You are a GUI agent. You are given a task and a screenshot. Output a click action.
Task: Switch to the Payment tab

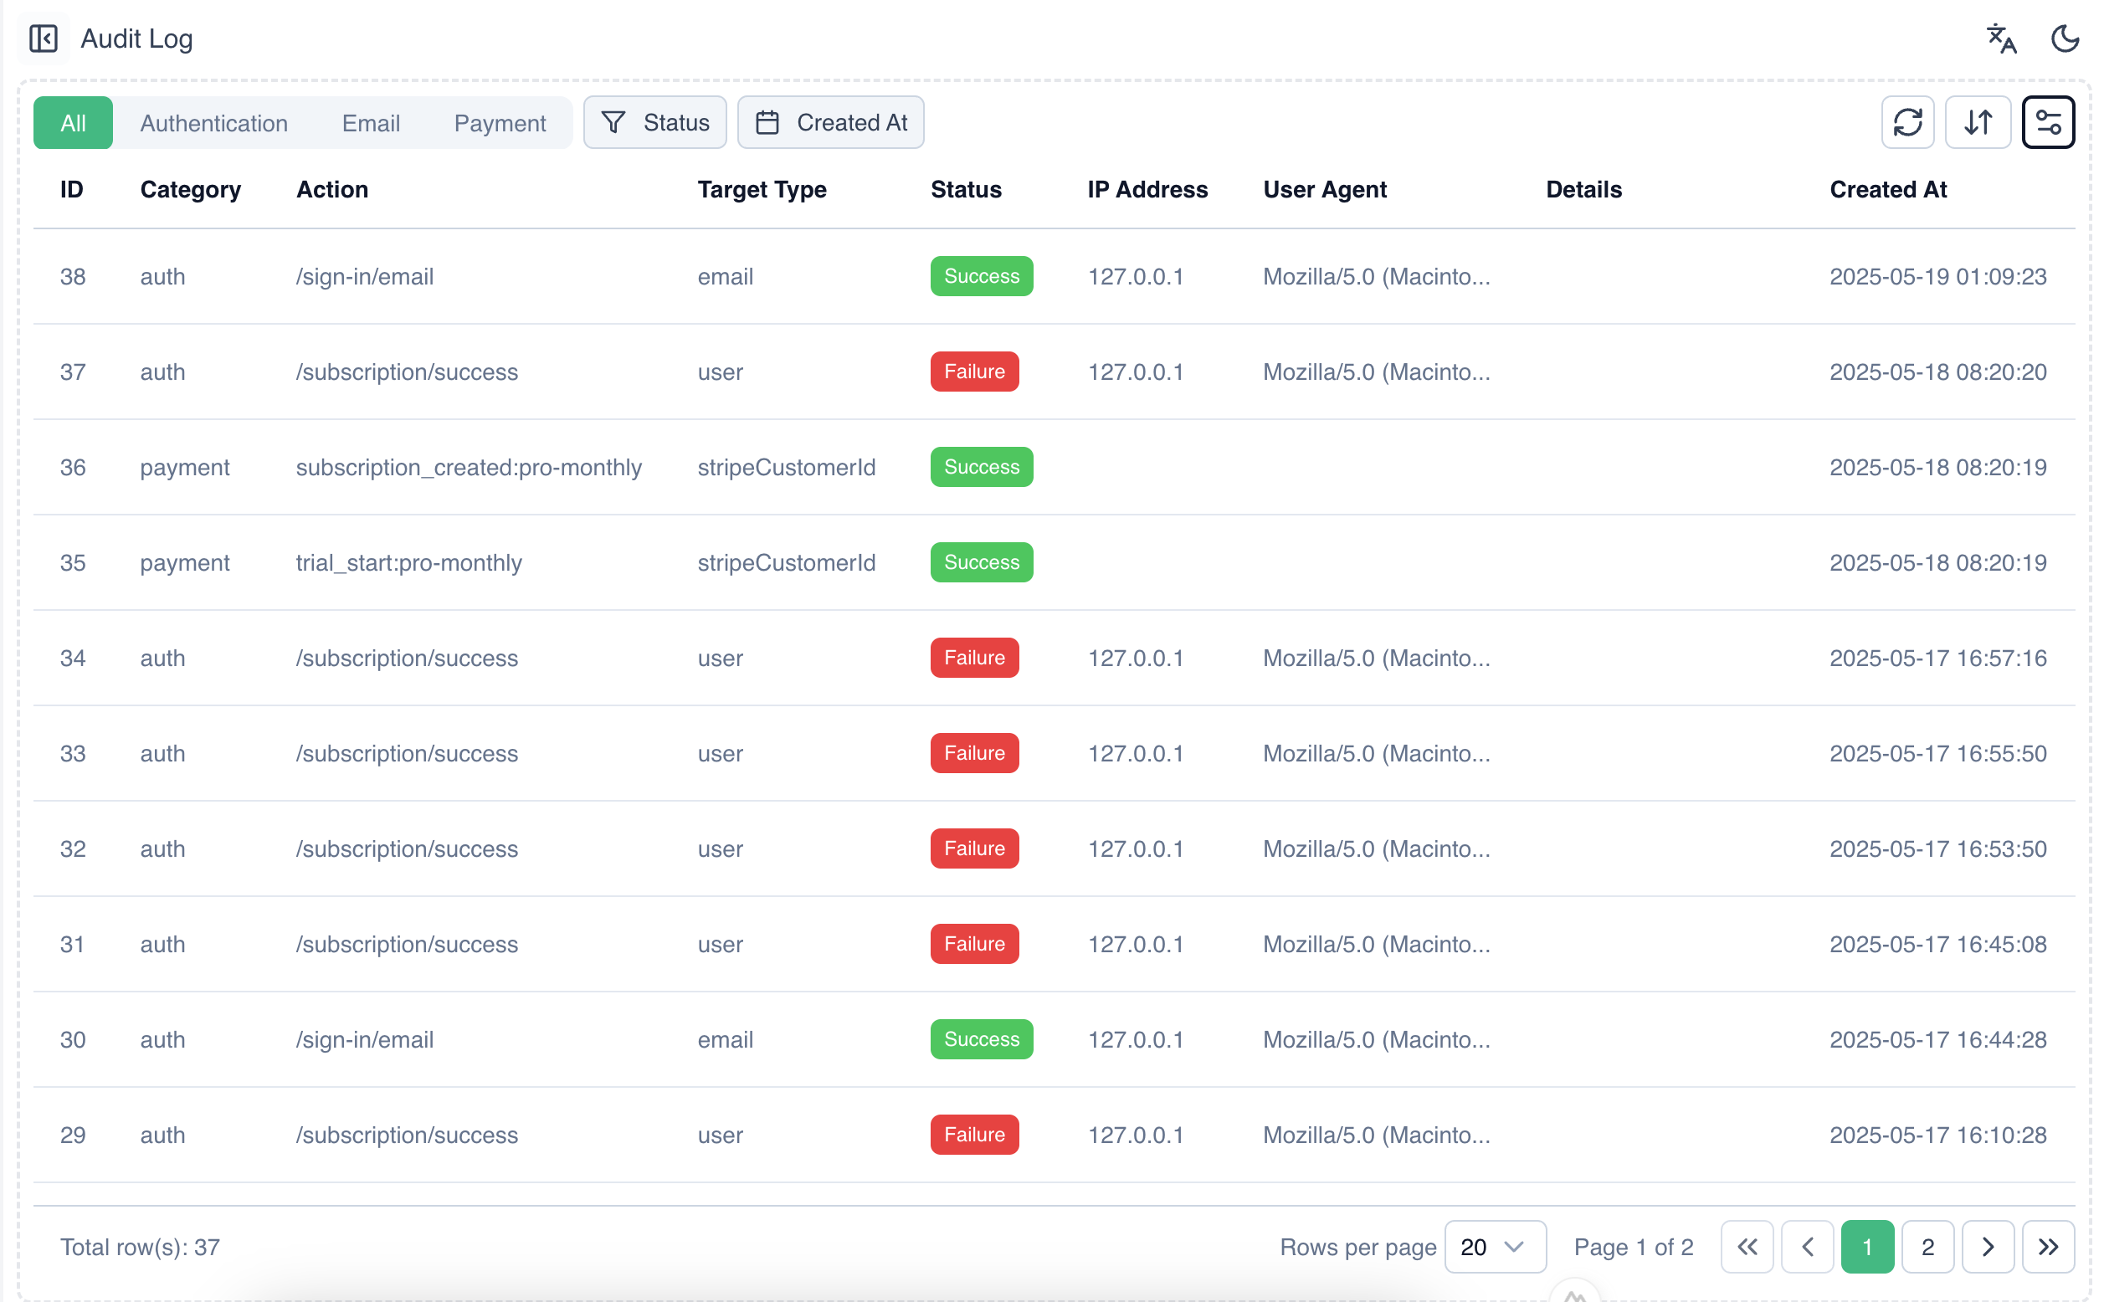click(x=500, y=123)
